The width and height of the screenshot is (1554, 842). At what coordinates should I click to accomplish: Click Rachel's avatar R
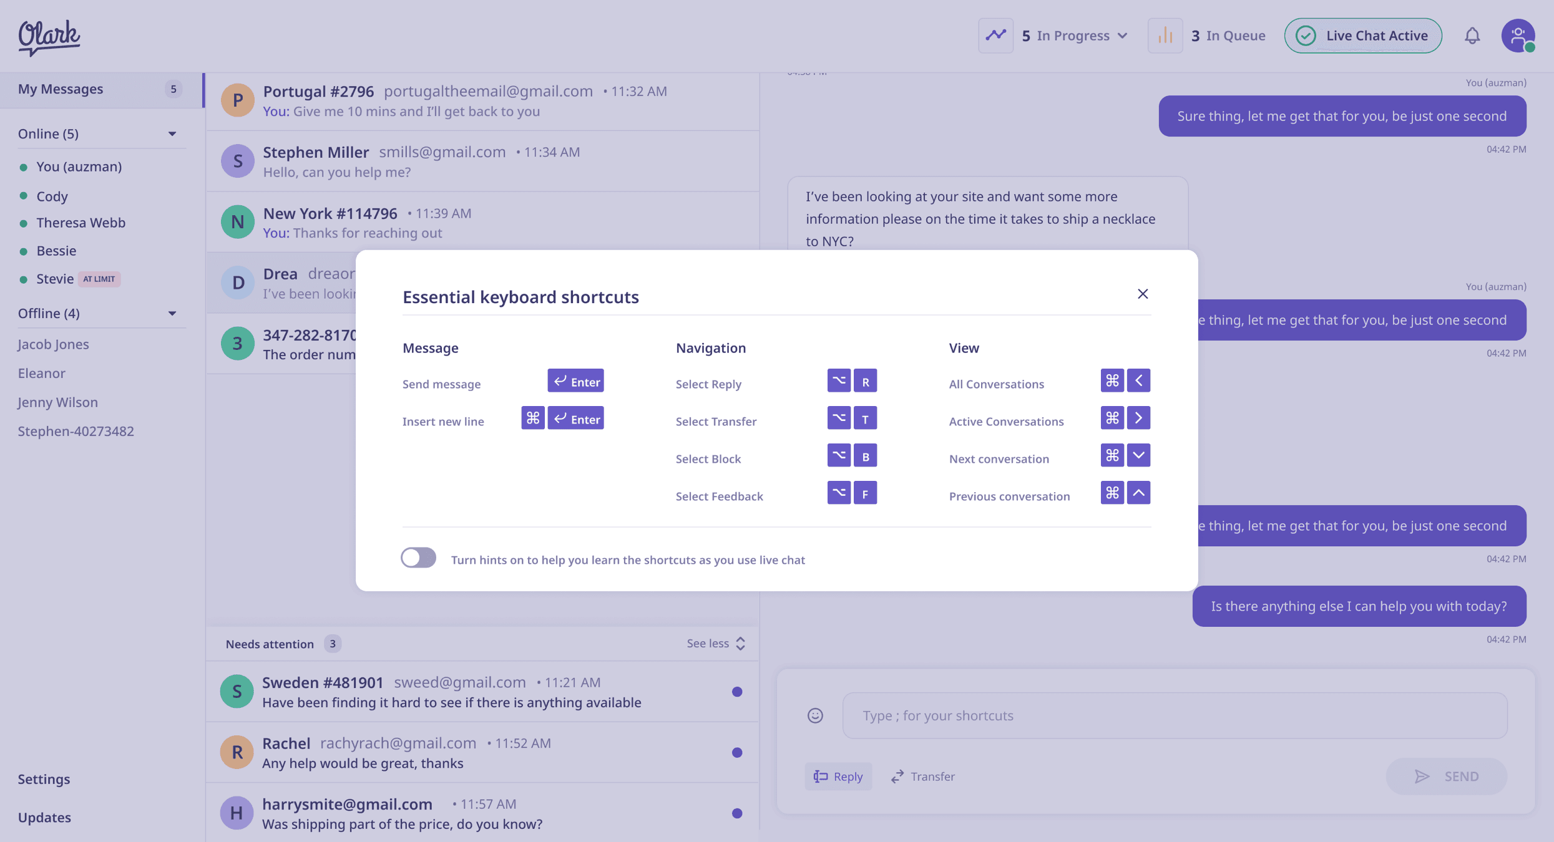tap(237, 752)
